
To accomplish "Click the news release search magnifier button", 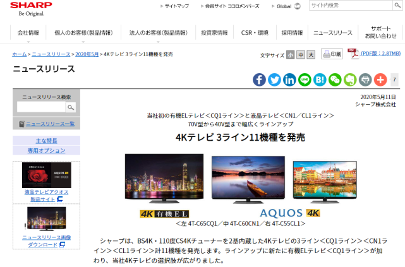I will pyautogui.click(x=71, y=107).
